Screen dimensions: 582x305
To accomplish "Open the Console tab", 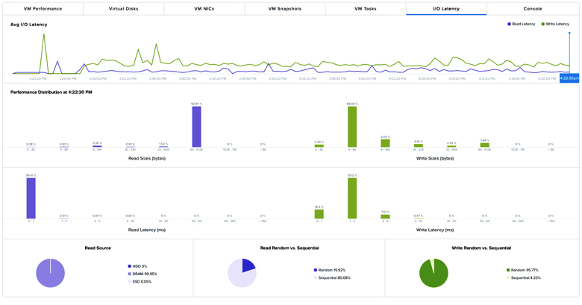I will [532, 9].
